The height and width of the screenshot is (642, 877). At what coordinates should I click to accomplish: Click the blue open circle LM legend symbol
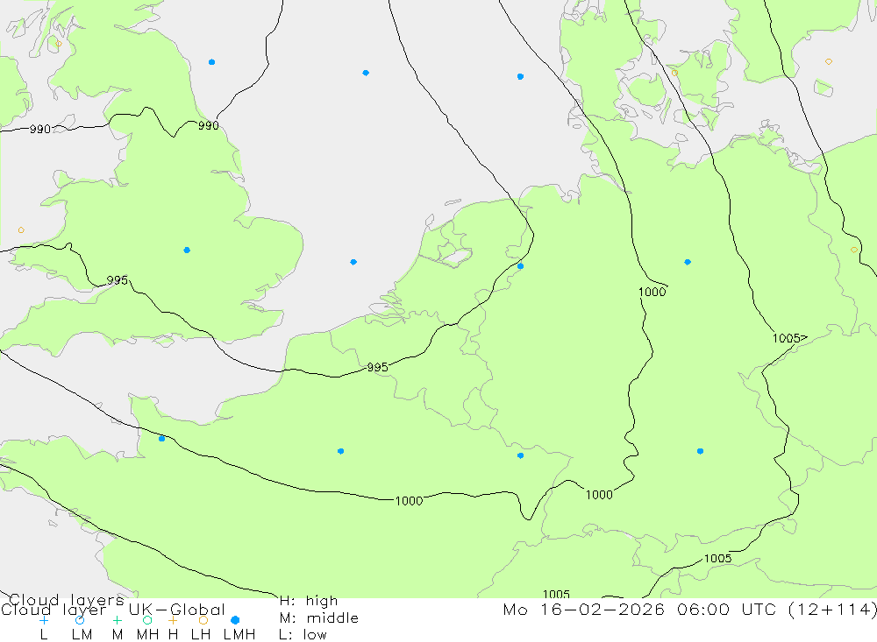80,620
